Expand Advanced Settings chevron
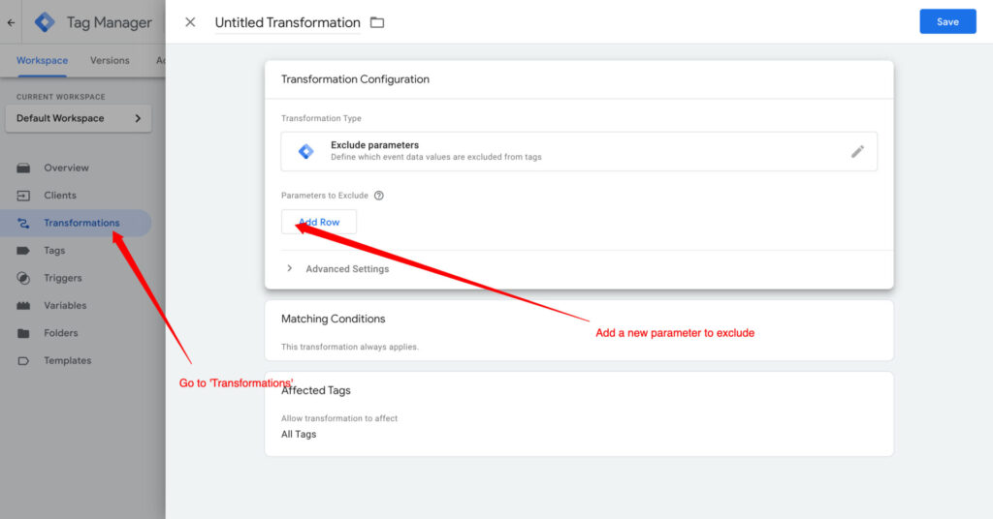The height and width of the screenshot is (519, 993). coord(289,268)
